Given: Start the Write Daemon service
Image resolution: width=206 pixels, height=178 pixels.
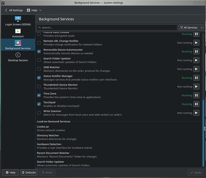Looking at the screenshot, I should [196, 113].
